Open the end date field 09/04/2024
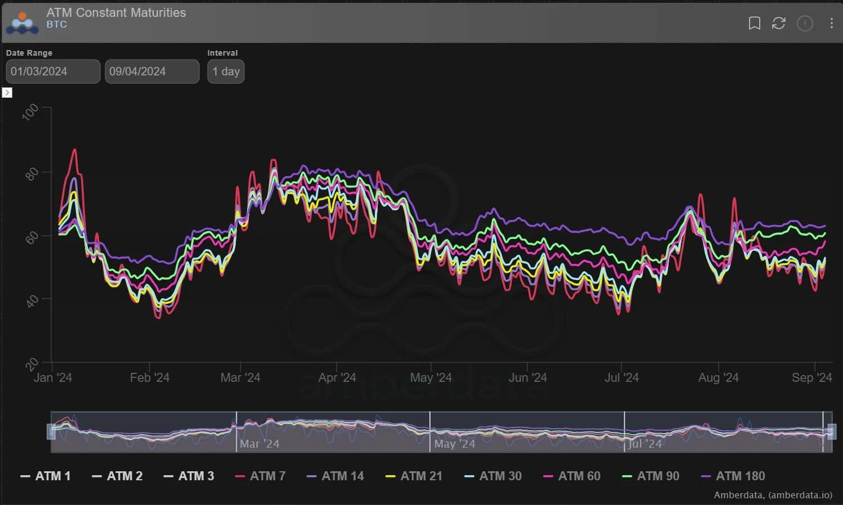The image size is (843, 505). pos(152,71)
